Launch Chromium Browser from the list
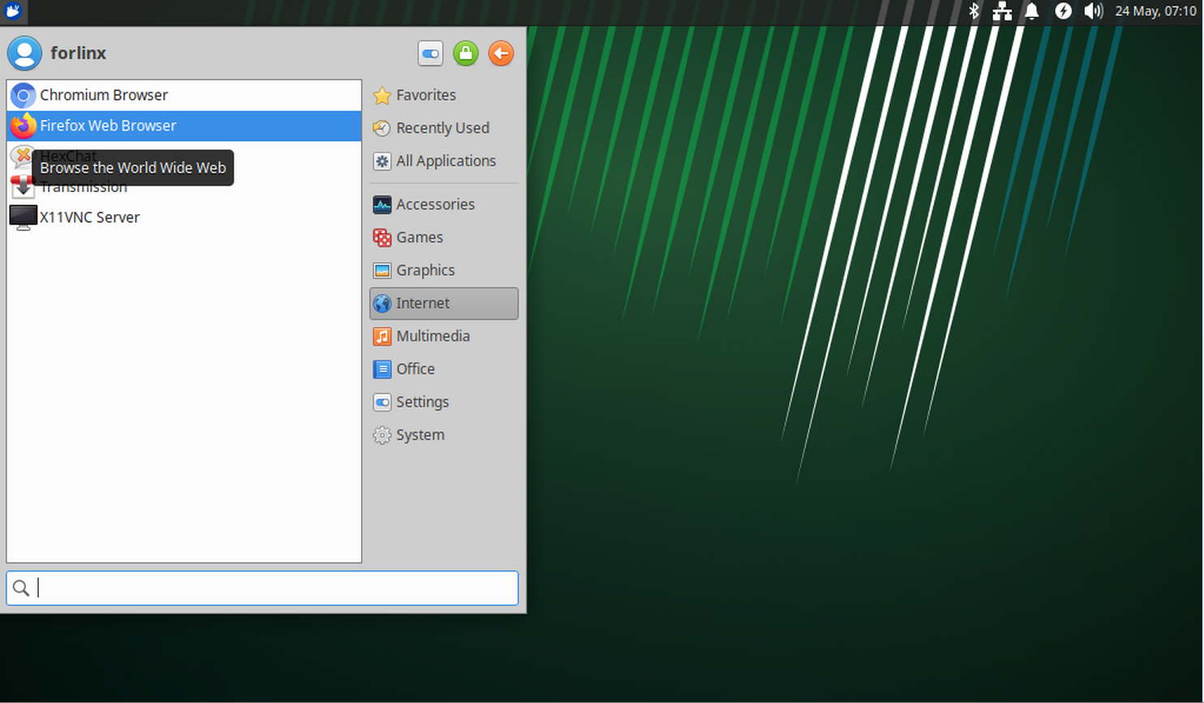1204x703 pixels. tap(184, 95)
